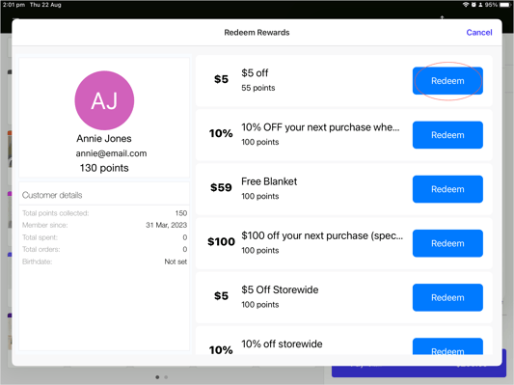This screenshot has height=385, width=514.
Task: Select the Annie Jones customer name
Action: (x=104, y=138)
